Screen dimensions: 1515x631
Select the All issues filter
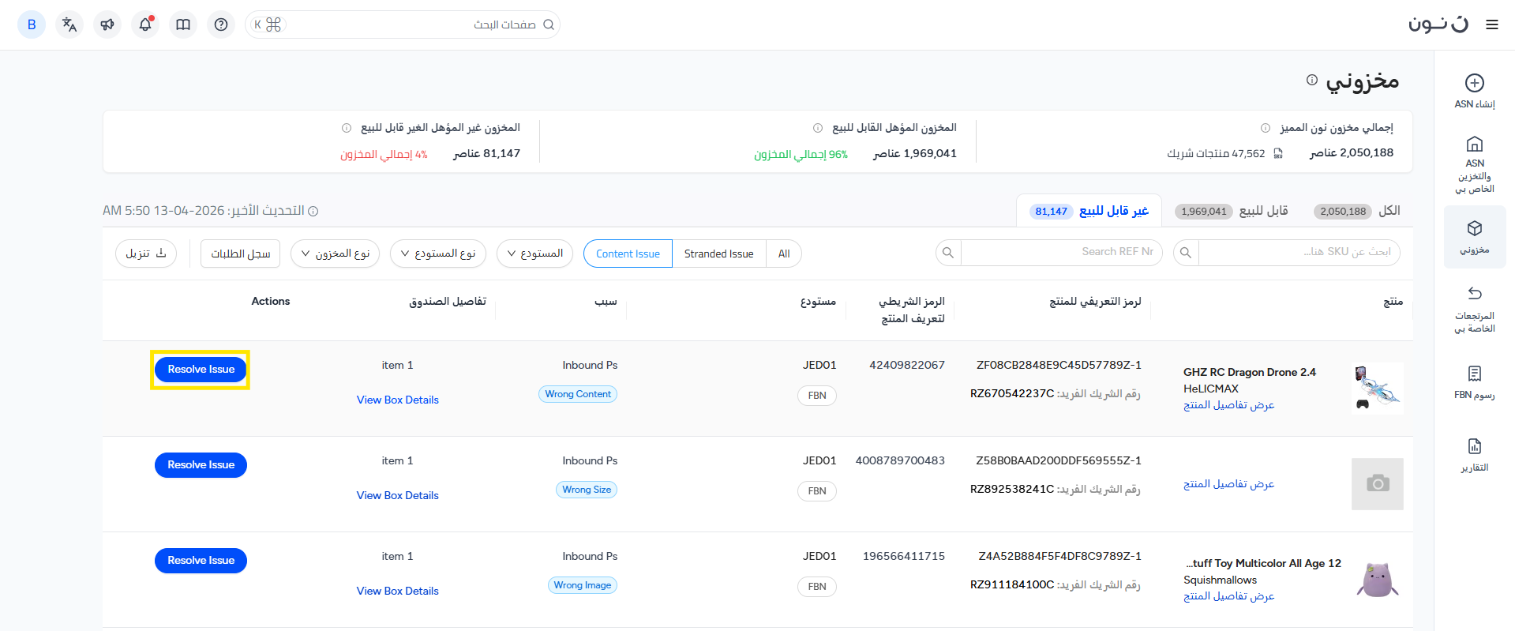point(783,254)
